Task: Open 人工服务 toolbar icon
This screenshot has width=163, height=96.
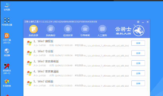Action: pos(102,31)
